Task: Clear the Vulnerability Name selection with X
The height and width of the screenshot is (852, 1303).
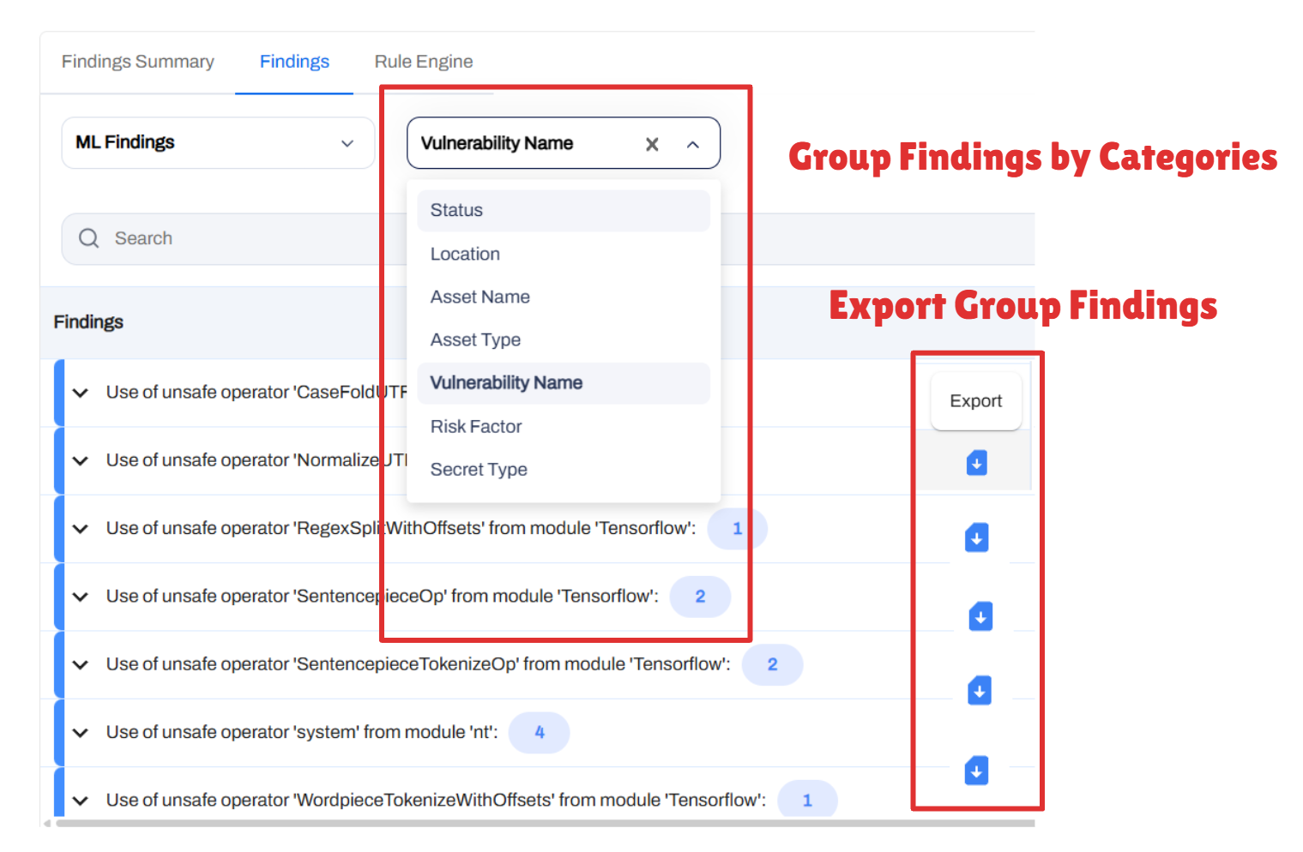Action: [652, 144]
